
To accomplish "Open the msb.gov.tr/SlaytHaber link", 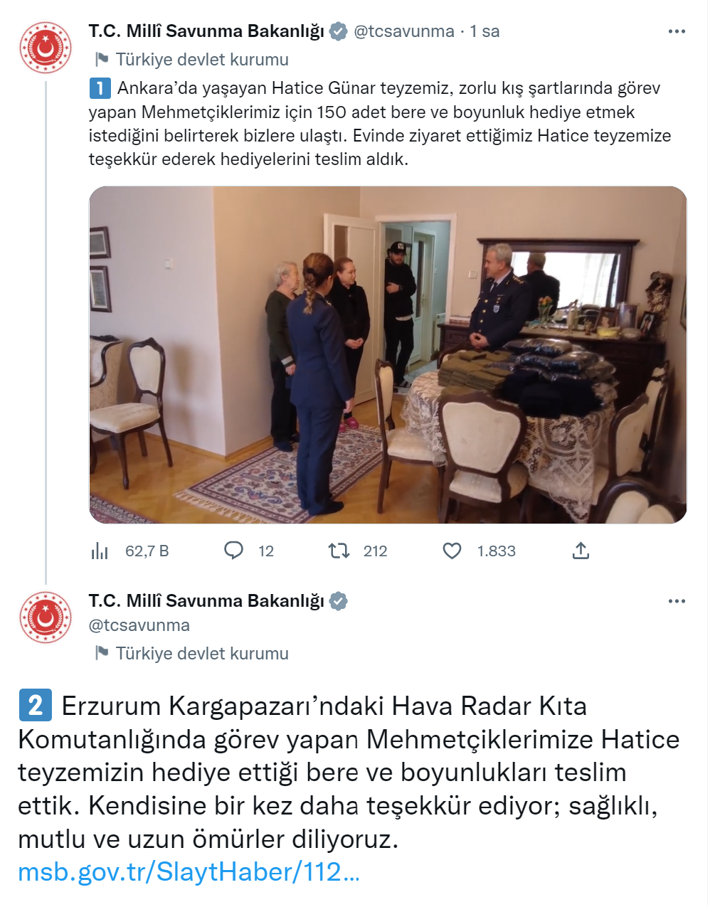I will 189,871.
